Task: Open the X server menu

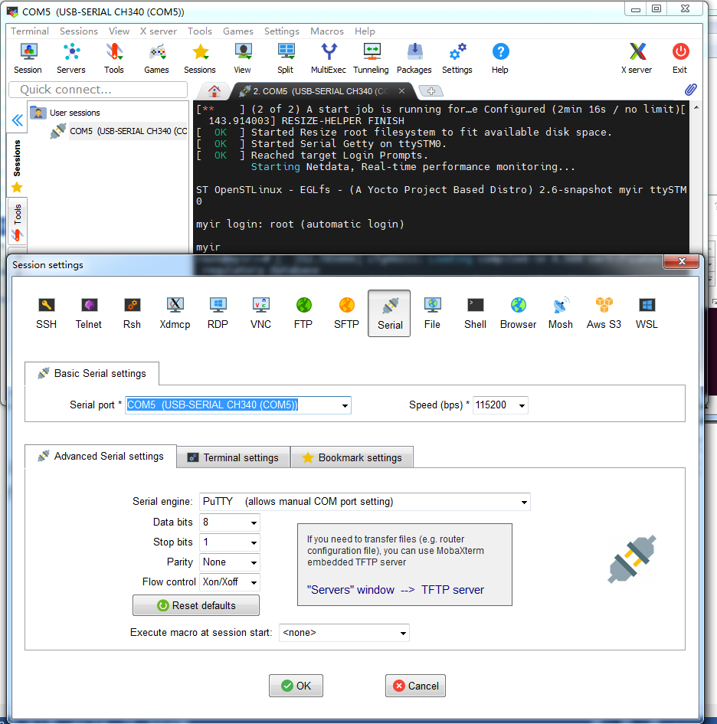Action: click(x=159, y=31)
